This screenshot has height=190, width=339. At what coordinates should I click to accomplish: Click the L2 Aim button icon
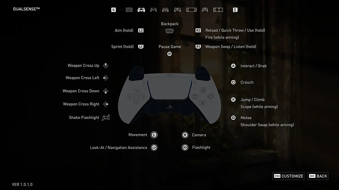[x=140, y=30]
